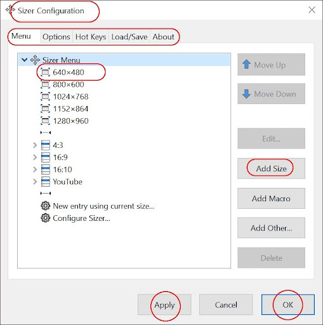
Task: Select the 1024×768 size icon
Action: tap(45, 96)
